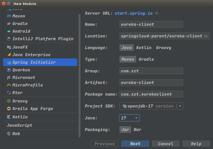Select the Gradle elephant icon
213x149 pixels.
click(x=9, y=24)
